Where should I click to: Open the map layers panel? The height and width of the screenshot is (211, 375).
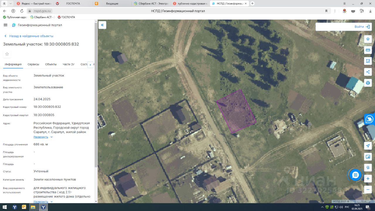368,39
